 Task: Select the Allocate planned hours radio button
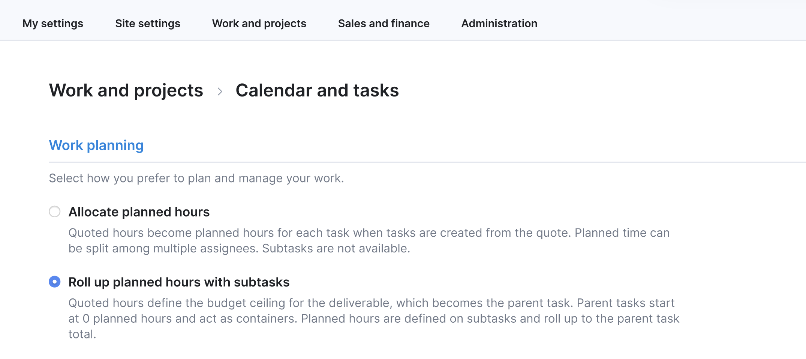(55, 212)
